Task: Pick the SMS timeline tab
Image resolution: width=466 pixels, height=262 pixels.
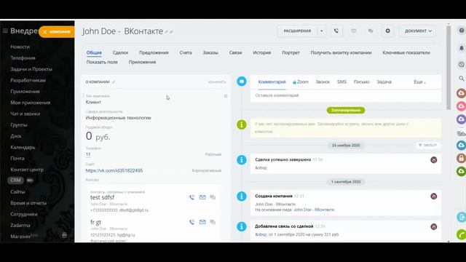Action: [341, 82]
